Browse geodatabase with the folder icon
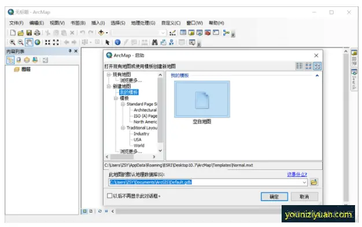Image resolution: width=362 pixels, height=227 pixels. point(314,182)
